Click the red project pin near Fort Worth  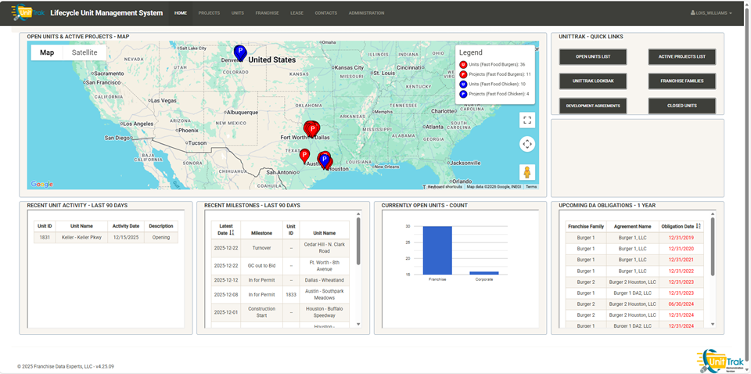pyautogui.click(x=311, y=129)
